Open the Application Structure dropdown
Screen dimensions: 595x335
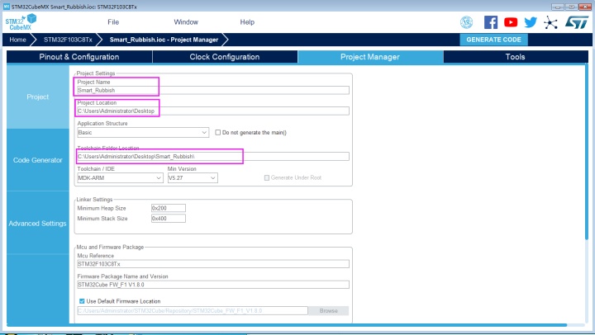tap(143, 132)
